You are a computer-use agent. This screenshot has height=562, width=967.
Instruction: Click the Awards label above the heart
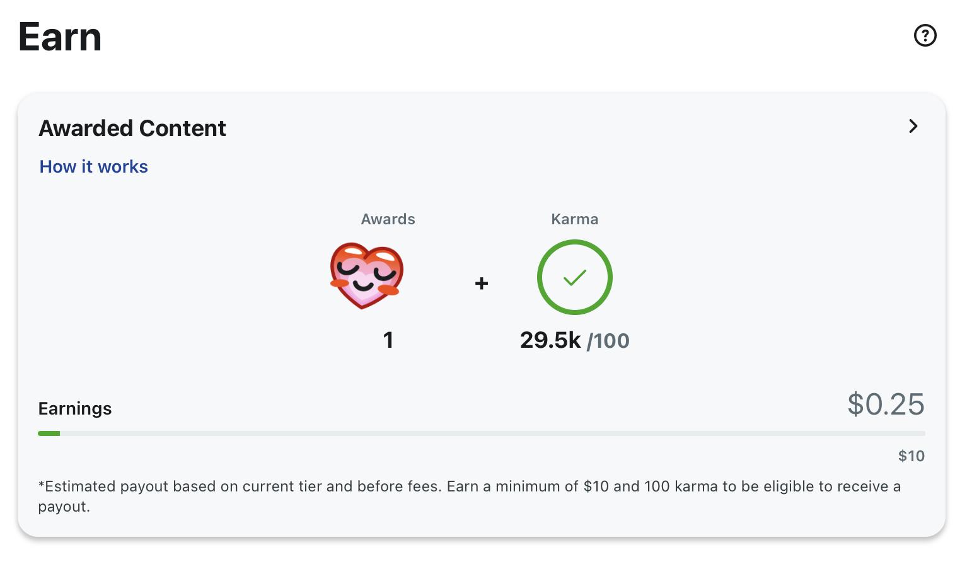[x=388, y=219]
